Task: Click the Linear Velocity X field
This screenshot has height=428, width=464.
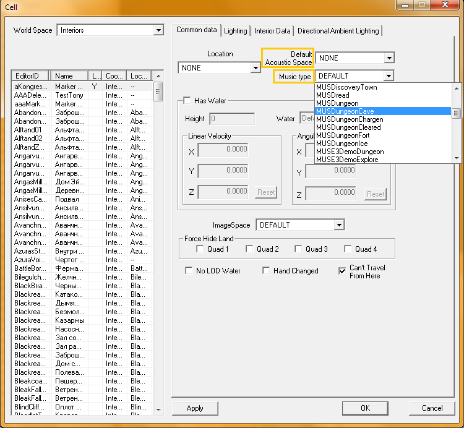Action: pyautogui.click(x=223, y=150)
